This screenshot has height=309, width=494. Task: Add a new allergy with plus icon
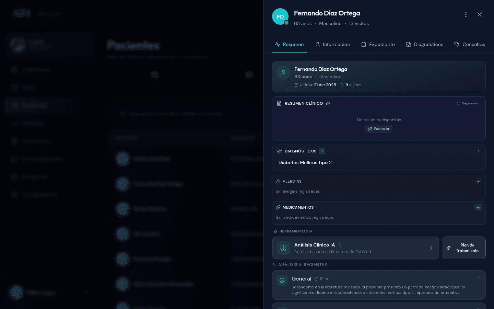pyautogui.click(x=478, y=181)
